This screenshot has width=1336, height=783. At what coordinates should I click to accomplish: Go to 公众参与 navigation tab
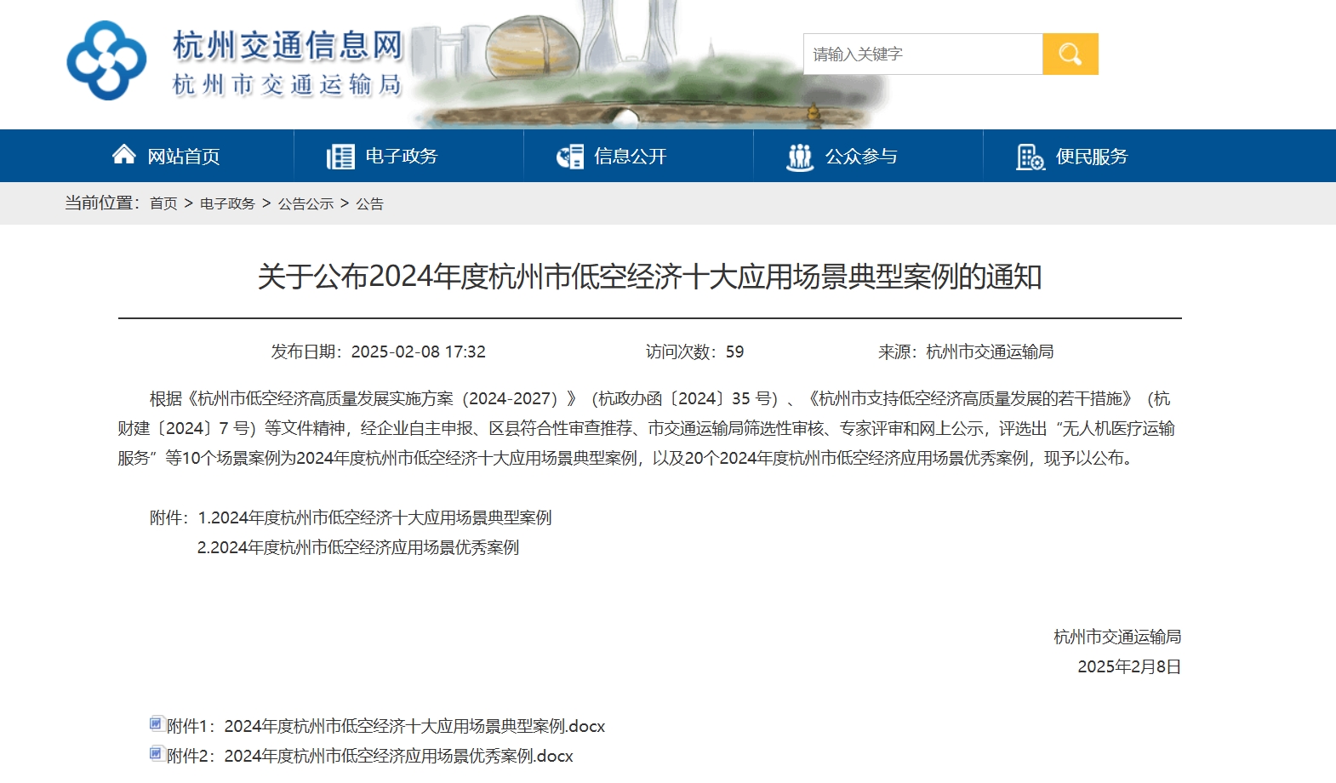click(x=861, y=157)
